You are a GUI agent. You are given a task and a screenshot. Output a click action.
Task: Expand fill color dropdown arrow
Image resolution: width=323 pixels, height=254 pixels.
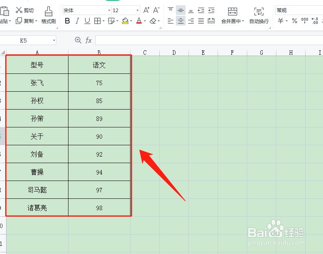(131, 21)
